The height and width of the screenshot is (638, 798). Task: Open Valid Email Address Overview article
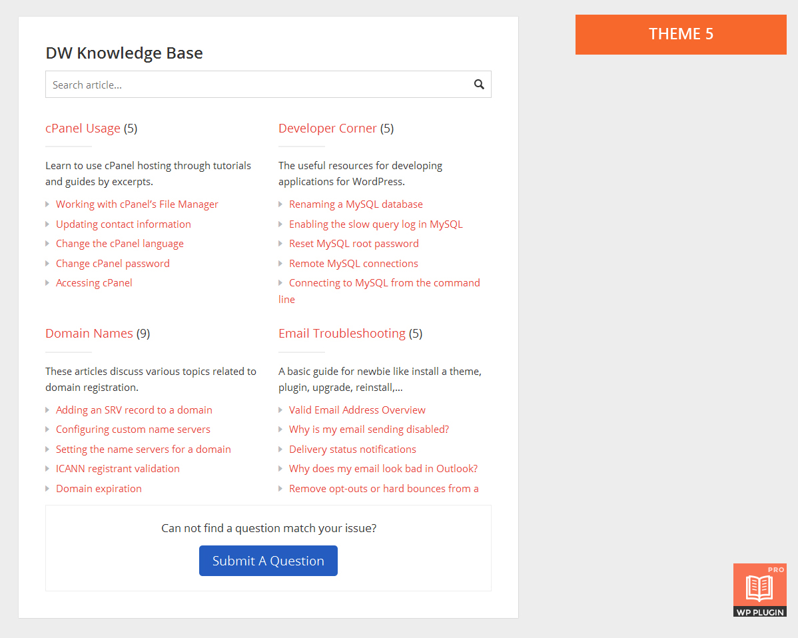pos(357,410)
